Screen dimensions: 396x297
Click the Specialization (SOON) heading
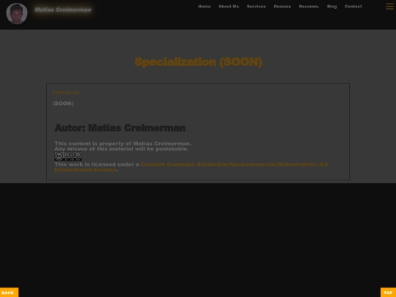click(198, 62)
